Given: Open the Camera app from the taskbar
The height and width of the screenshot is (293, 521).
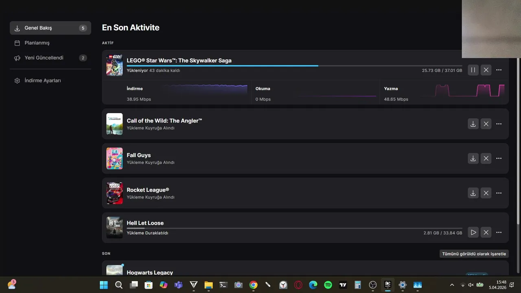Looking at the screenshot, I should click(239, 285).
